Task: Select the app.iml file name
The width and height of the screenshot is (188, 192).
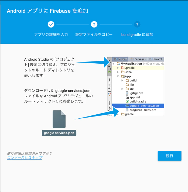Action: tap(135, 97)
